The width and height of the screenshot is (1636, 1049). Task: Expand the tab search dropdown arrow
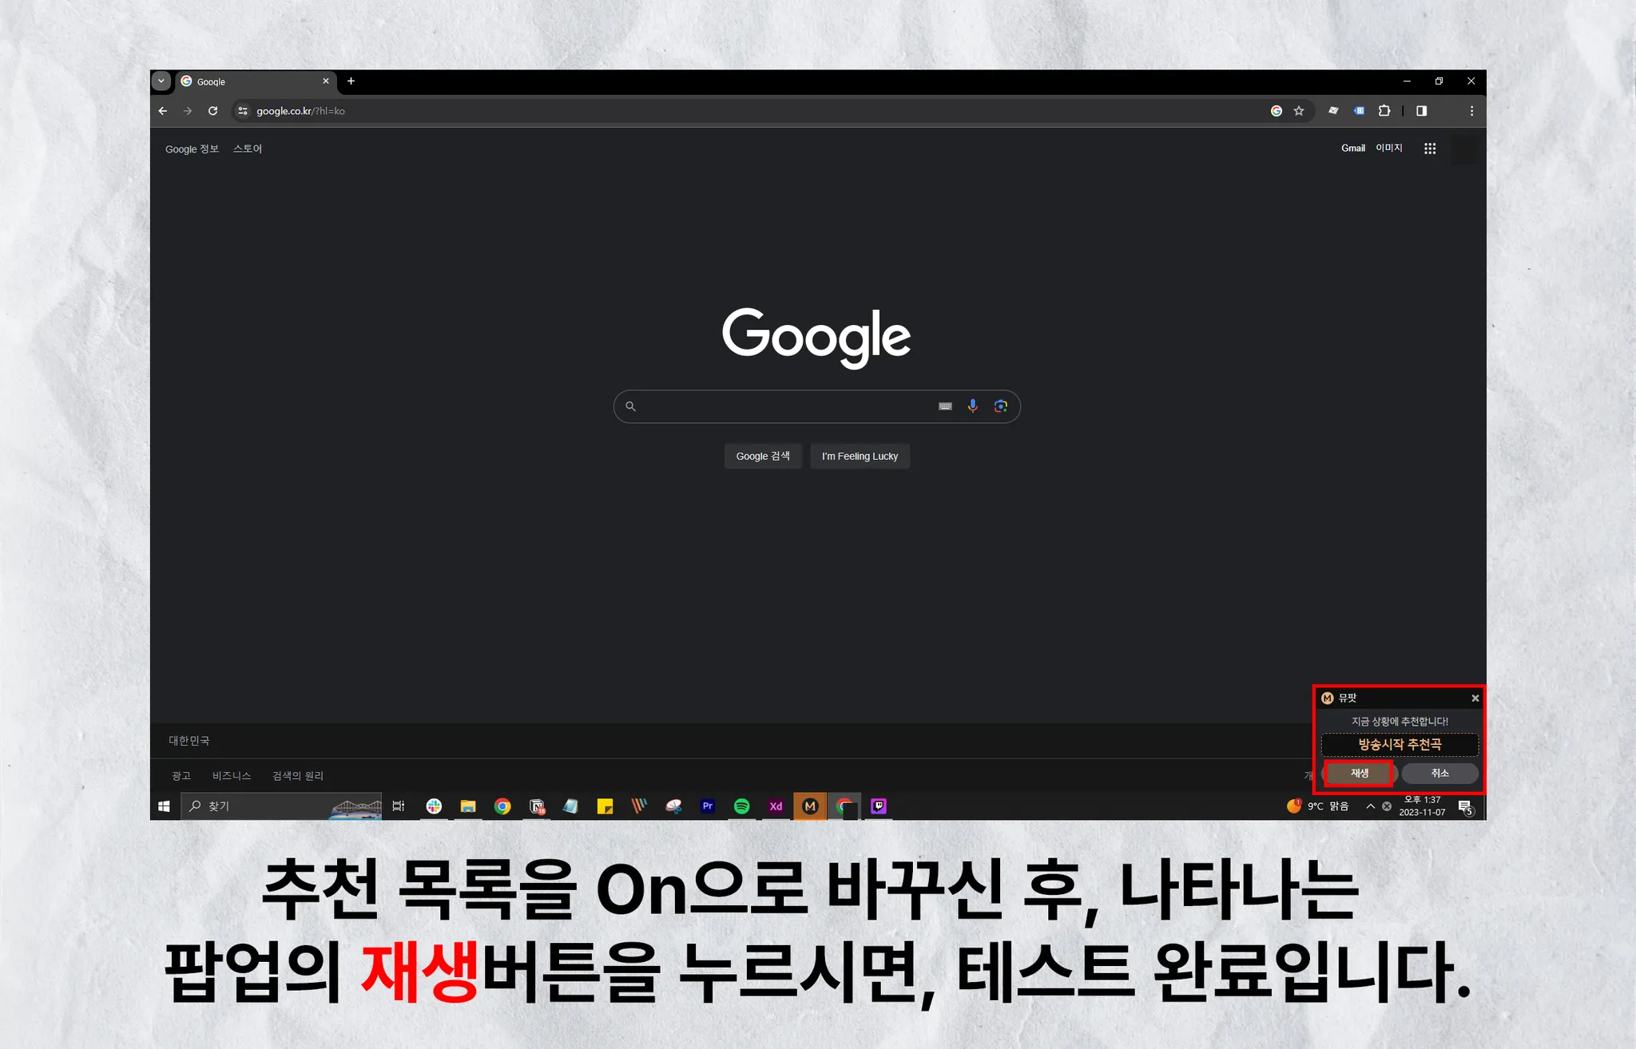(x=161, y=81)
